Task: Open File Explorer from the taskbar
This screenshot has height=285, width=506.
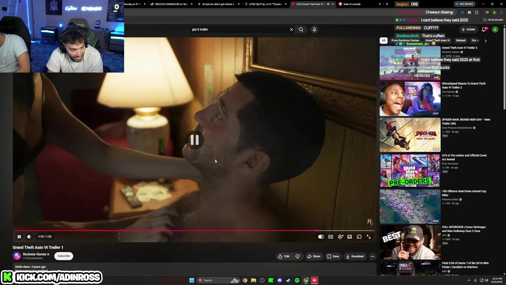Action: (253, 280)
